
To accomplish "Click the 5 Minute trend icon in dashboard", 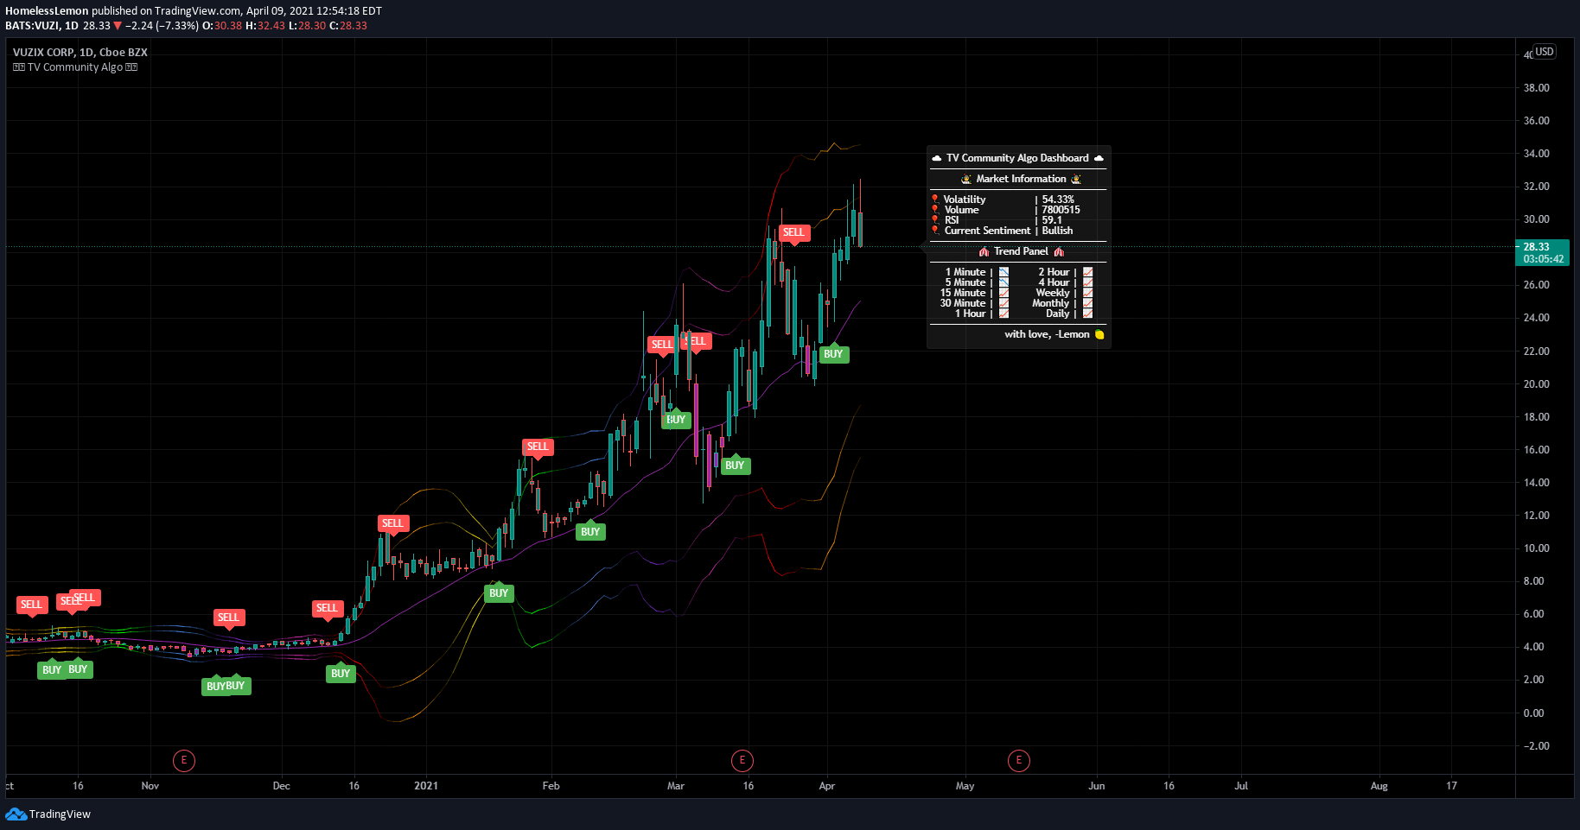I will pos(1003,282).
